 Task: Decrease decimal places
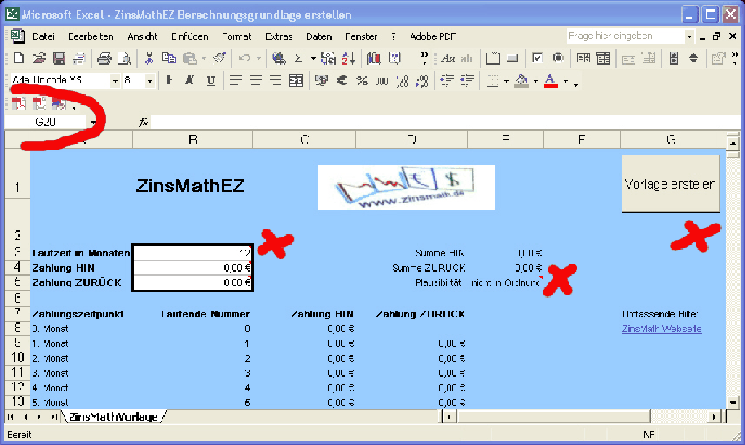422,81
